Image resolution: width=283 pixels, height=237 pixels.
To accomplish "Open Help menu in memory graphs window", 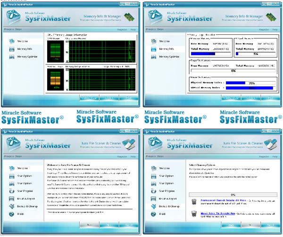I will (x=133, y=30).
